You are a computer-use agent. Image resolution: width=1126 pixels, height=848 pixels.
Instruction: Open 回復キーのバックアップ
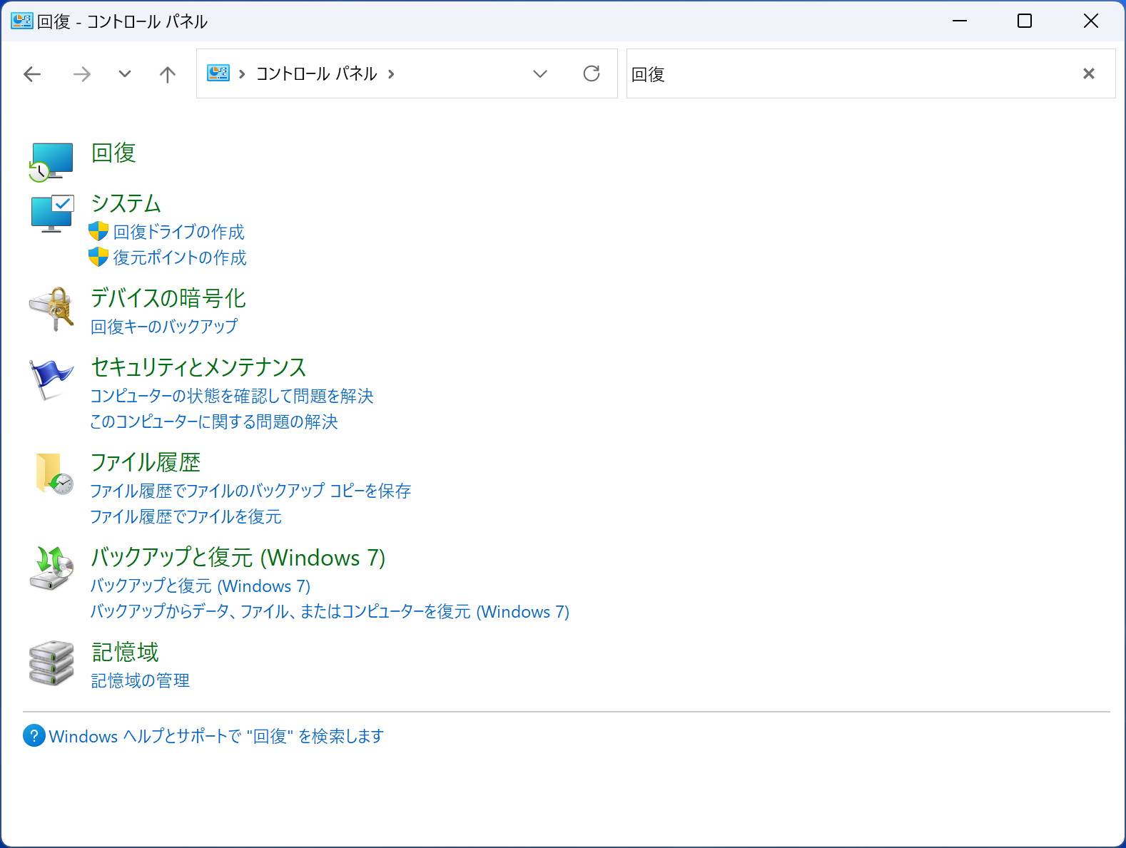tap(164, 327)
